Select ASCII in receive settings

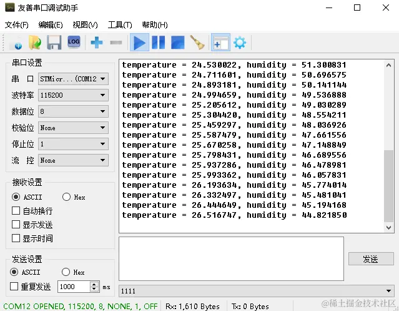[x=16, y=196]
